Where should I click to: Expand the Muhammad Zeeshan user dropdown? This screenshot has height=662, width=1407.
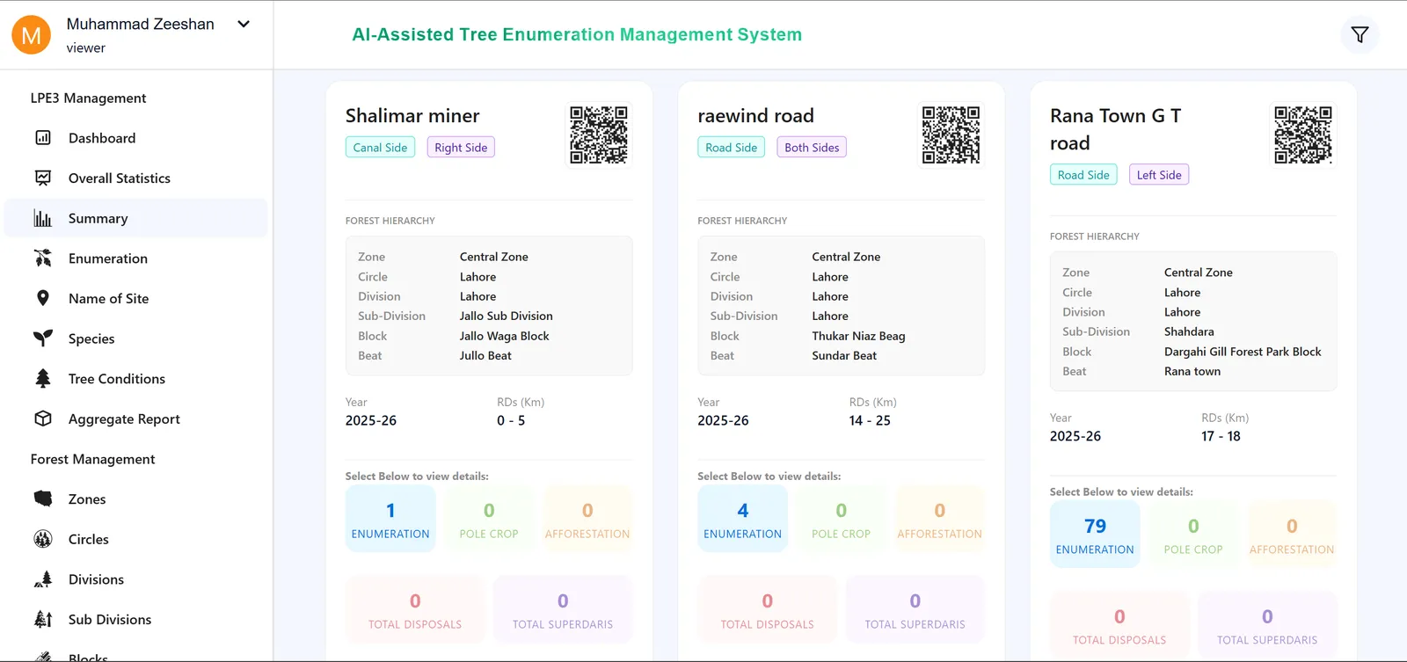point(244,24)
